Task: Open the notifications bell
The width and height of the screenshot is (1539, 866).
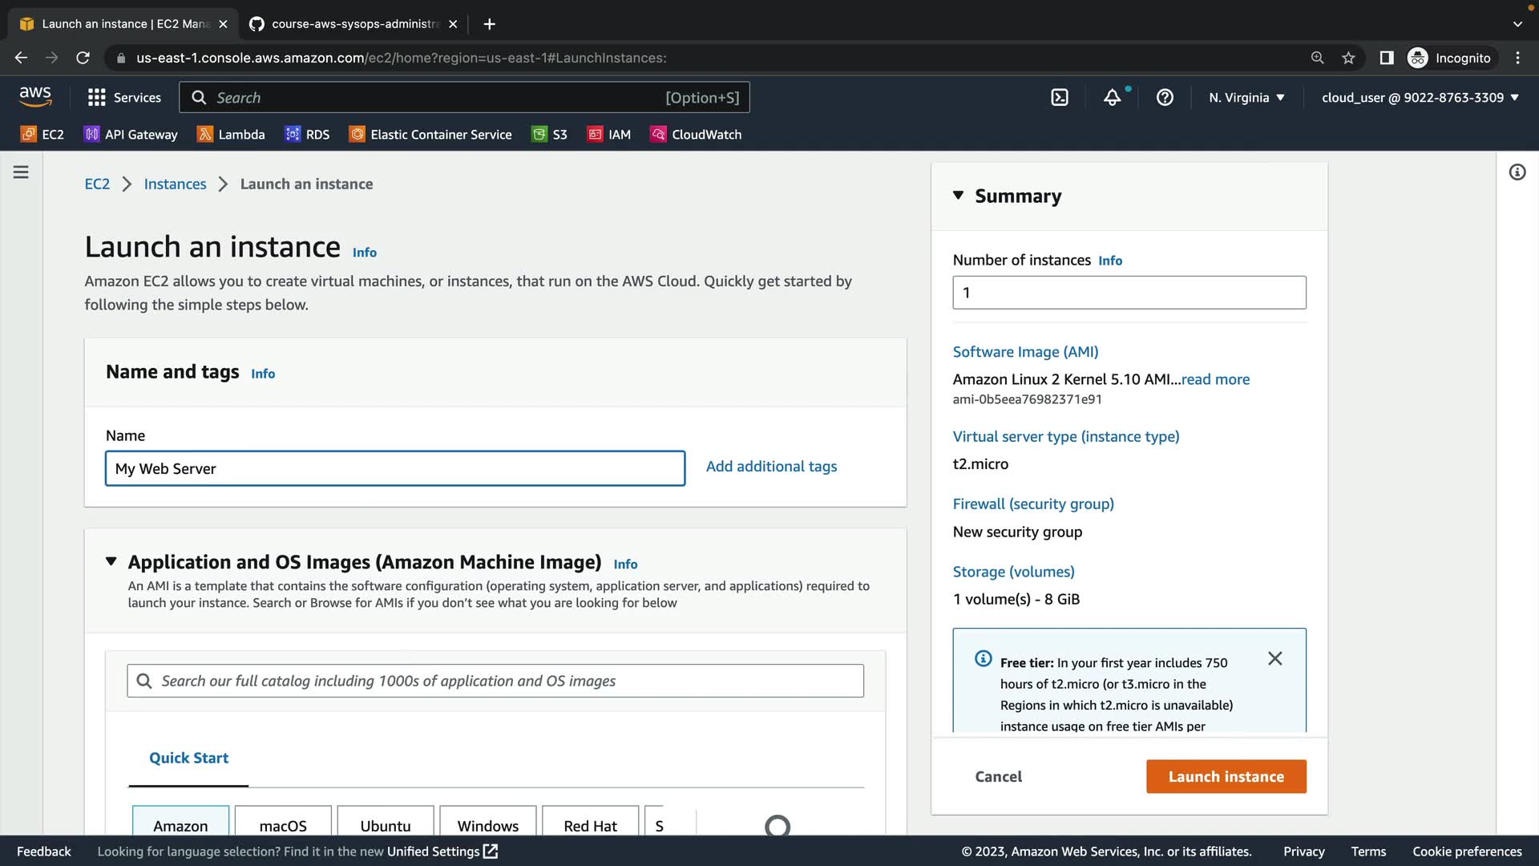Action: (1113, 98)
